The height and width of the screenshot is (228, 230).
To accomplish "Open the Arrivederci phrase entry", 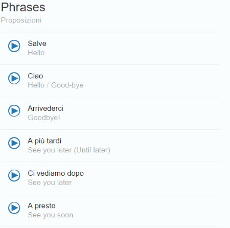I will 45,108.
